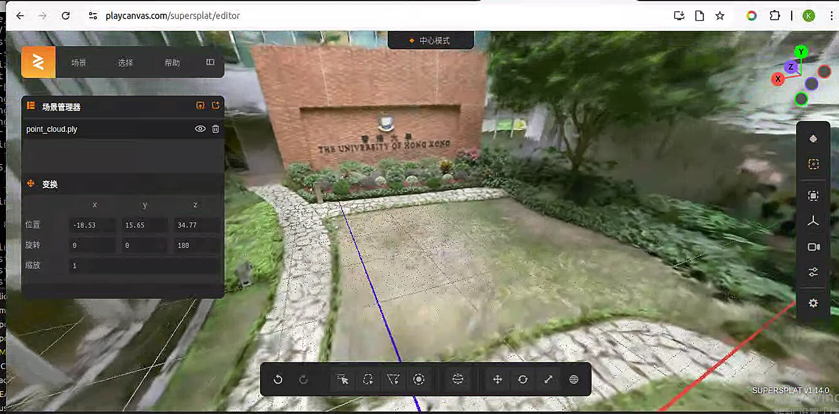Click the green Y axis gizmo

click(x=801, y=52)
